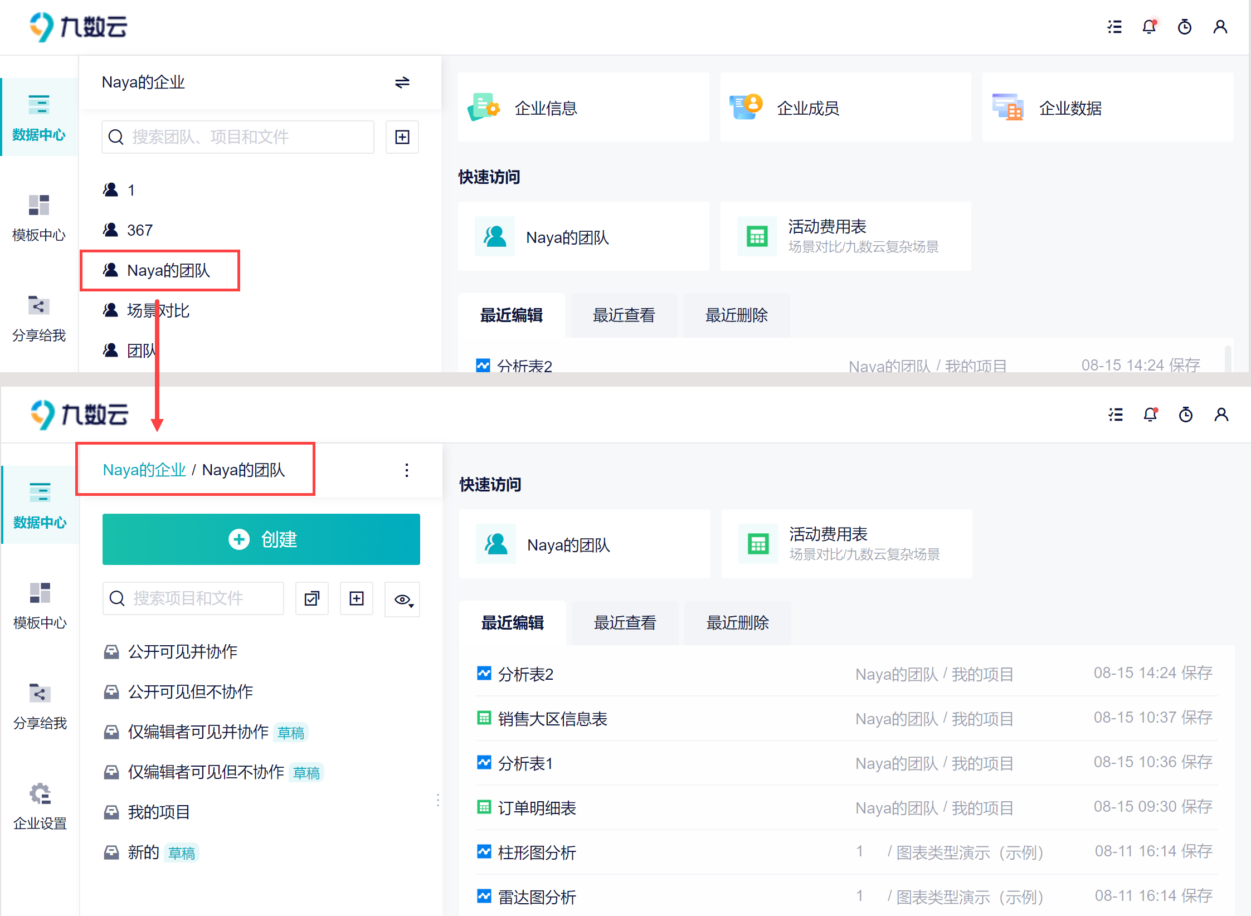The width and height of the screenshot is (1251, 916).
Task: Click the plus-square new project icon beside project search
Action: (357, 598)
